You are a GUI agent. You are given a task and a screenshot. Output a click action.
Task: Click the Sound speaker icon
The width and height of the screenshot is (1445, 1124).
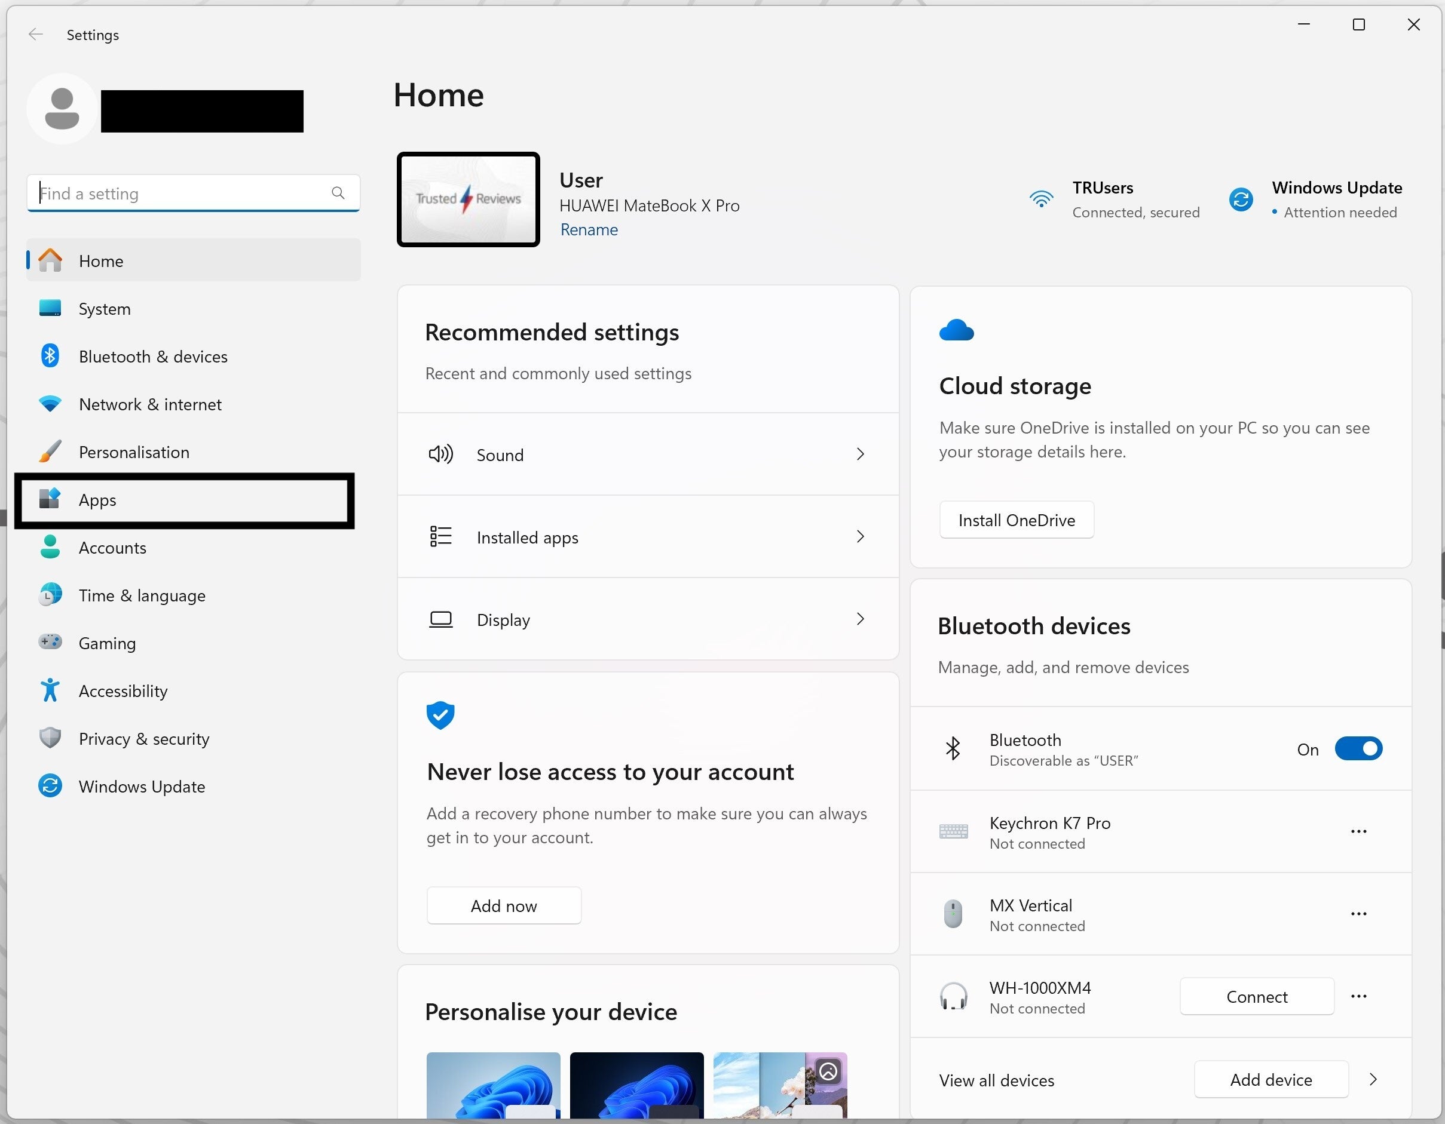click(440, 454)
